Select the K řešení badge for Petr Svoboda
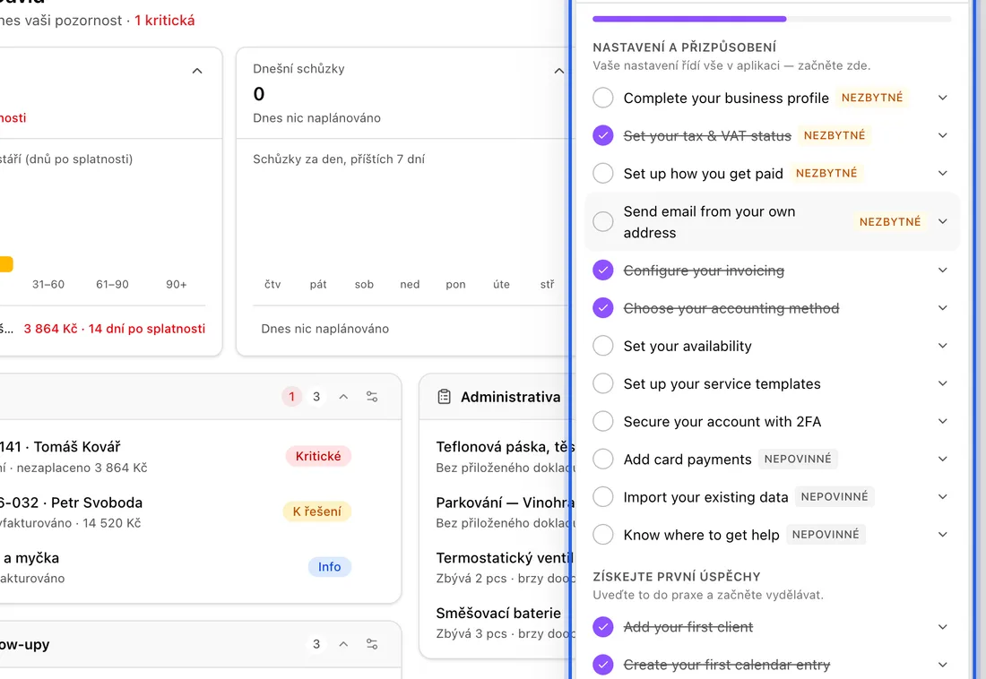 coord(317,511)
